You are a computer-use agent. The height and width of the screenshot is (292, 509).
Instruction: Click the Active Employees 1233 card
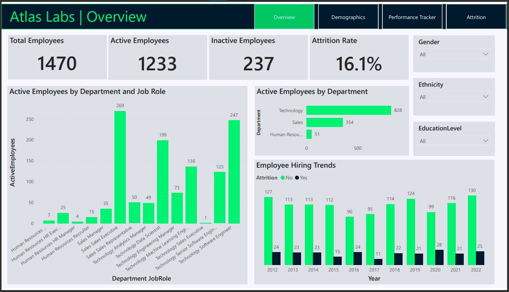click(x=157, y=57)
